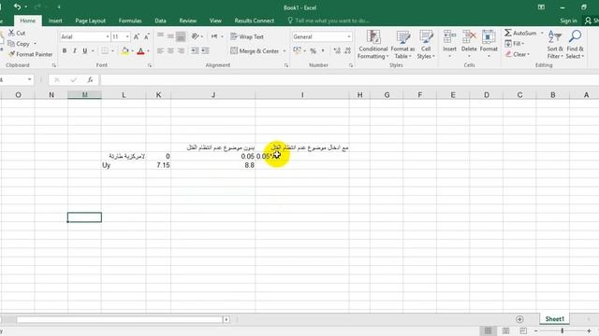Click the Insert Function fx icon
The image size is (599, 336).
(90, 79)
